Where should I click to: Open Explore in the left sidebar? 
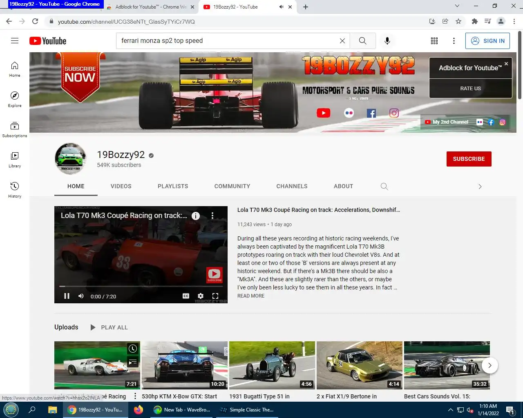click(x=15, y=99)
